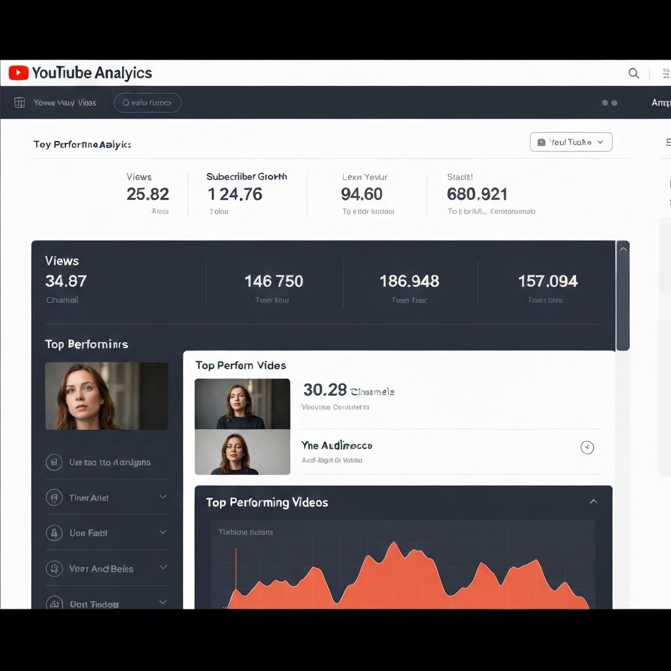
Task: Collapse the 'Top Performing Videos' chart panel
Action: tap(593, 501)
